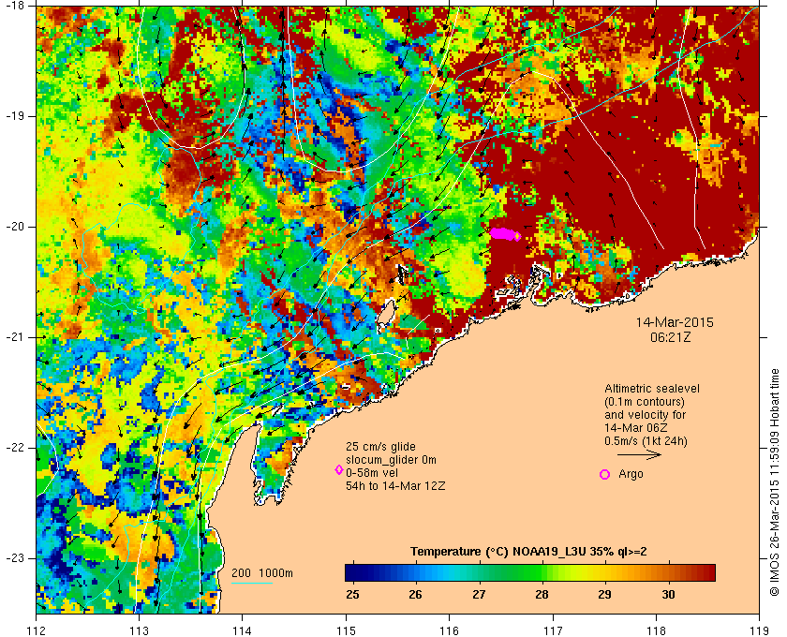Click the temperature colorbar at 28 degrees
The image size is (787, 637).
point(542,572)
